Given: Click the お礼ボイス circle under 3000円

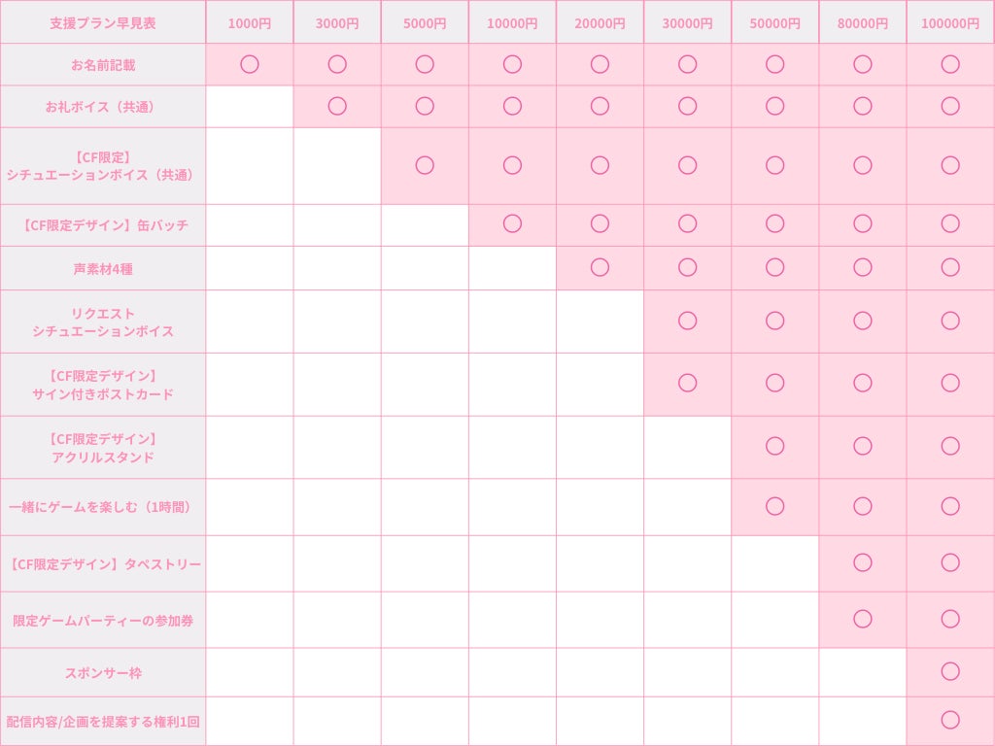Looking at the screenshot, I should [337, 106].
